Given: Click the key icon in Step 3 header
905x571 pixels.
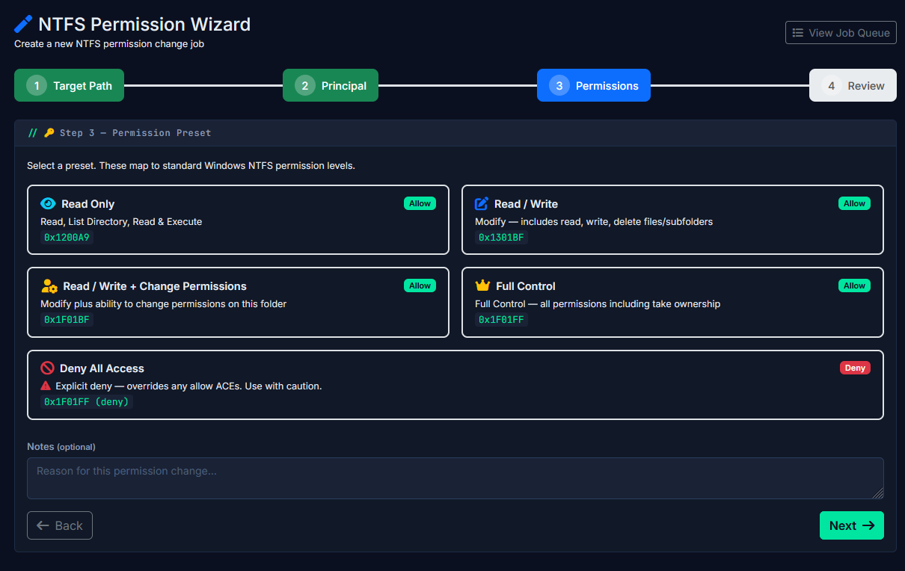Looking at the screenshot, I should (x=49, y=133).
